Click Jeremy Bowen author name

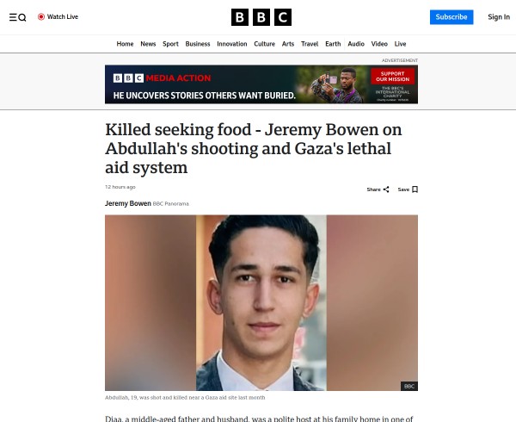[128, 203]
